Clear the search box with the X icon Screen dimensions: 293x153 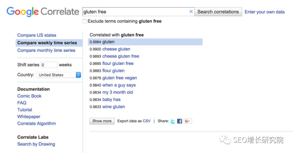191,12
